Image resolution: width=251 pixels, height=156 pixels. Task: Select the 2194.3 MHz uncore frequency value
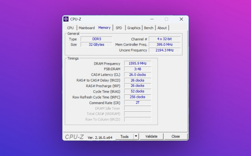[x=165, y=50]
